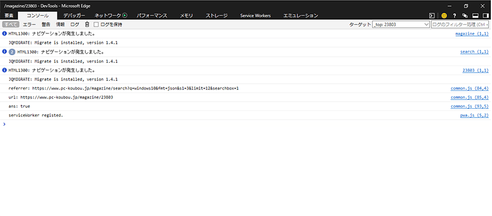Switch to the デバッガー tab

coord(74,15)
